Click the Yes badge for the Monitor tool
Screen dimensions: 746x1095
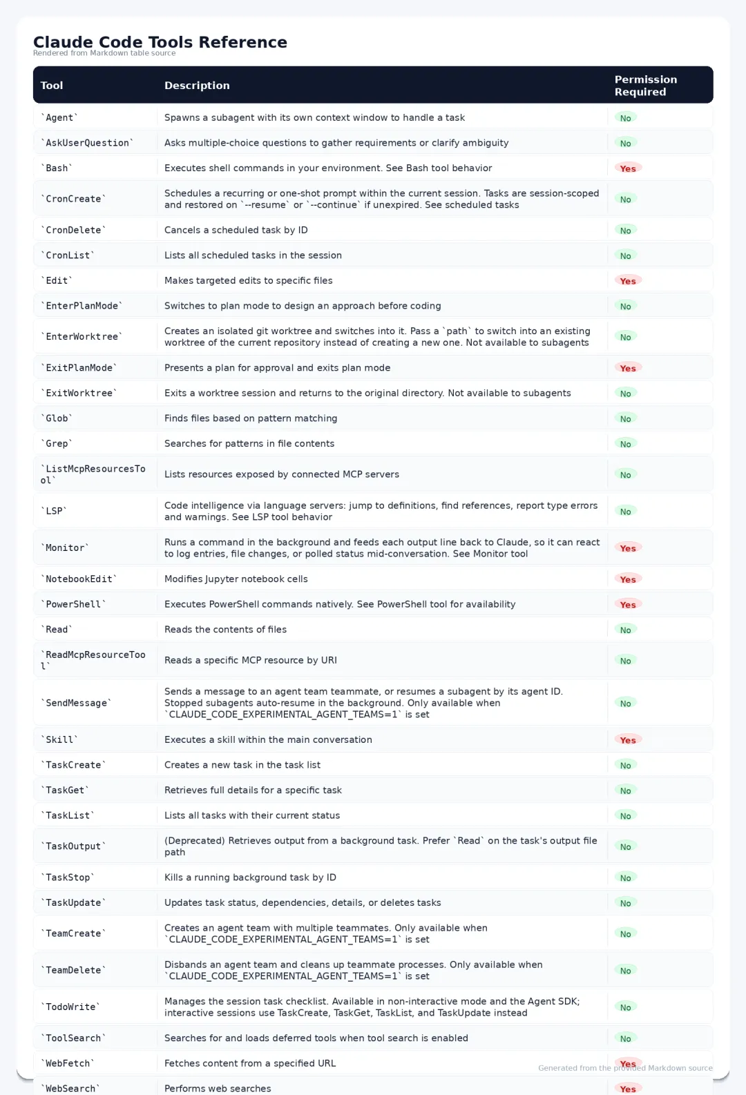coord(628,548)
